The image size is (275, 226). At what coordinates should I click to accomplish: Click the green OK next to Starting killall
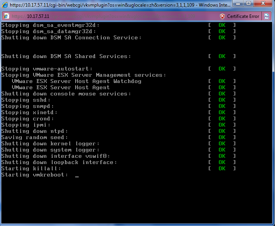(222, 168)
